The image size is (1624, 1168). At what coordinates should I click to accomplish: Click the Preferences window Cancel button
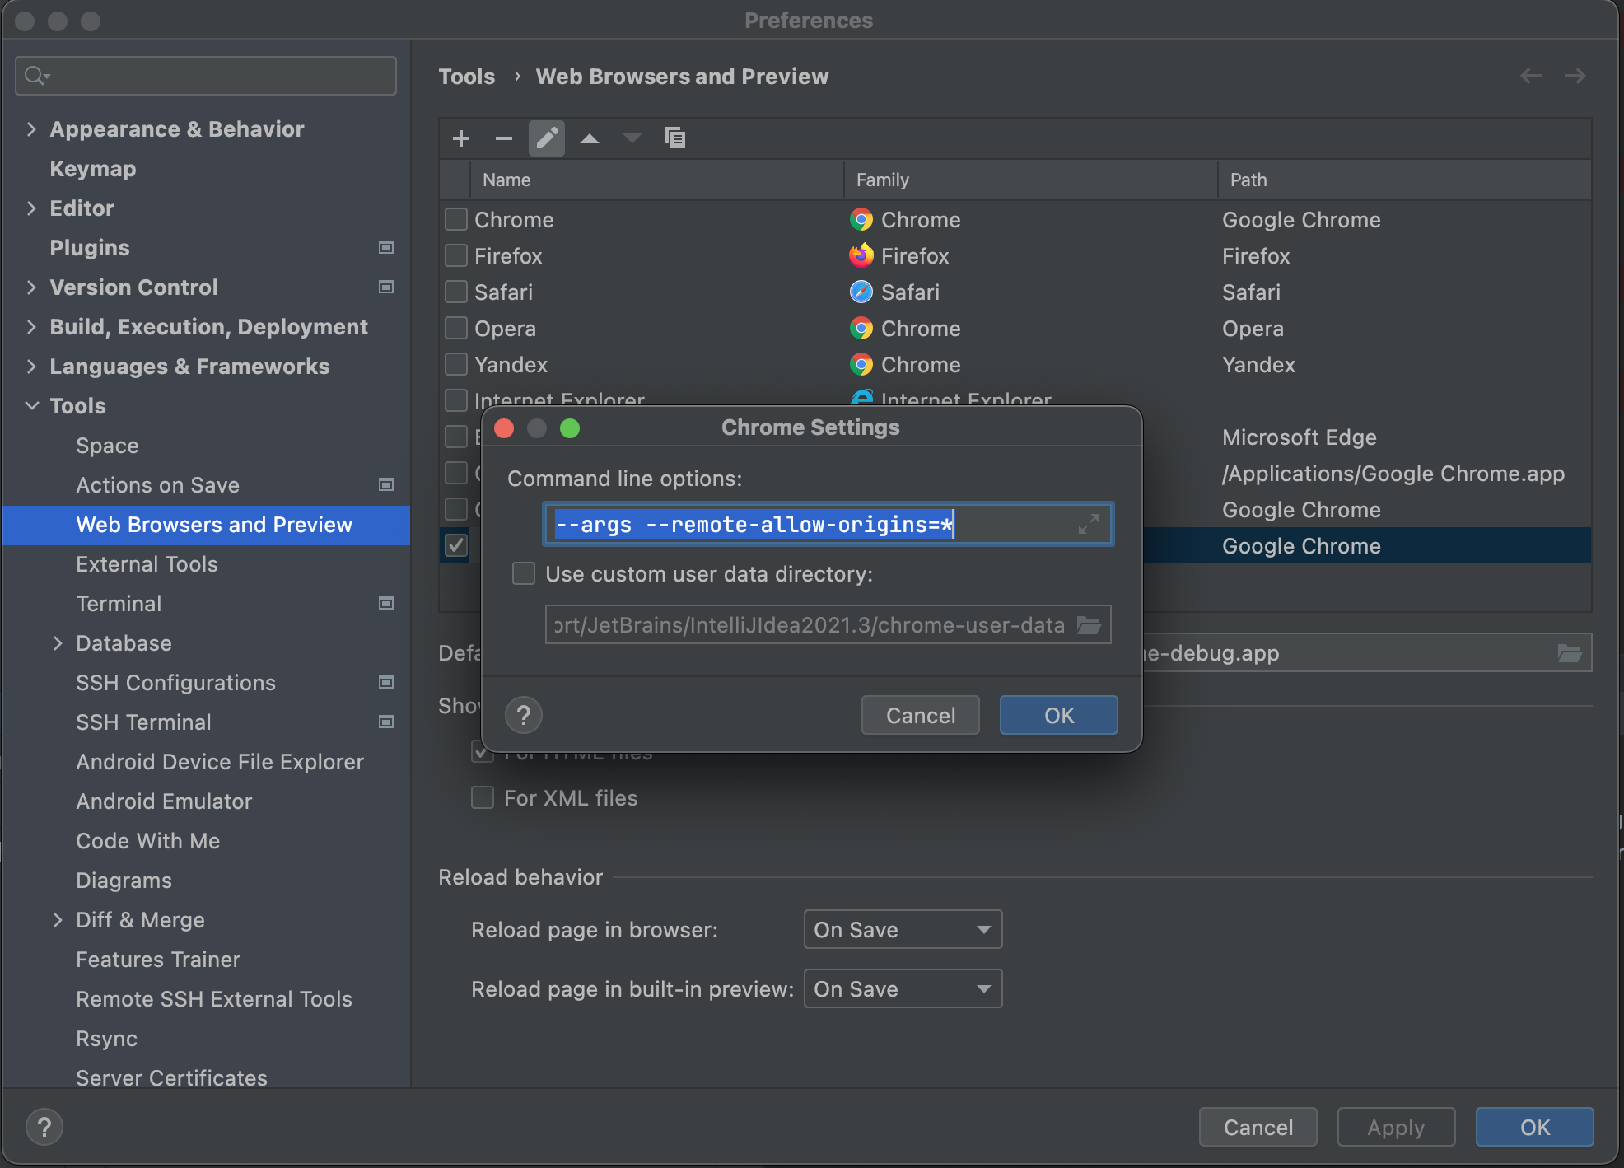[1258, 1127]
